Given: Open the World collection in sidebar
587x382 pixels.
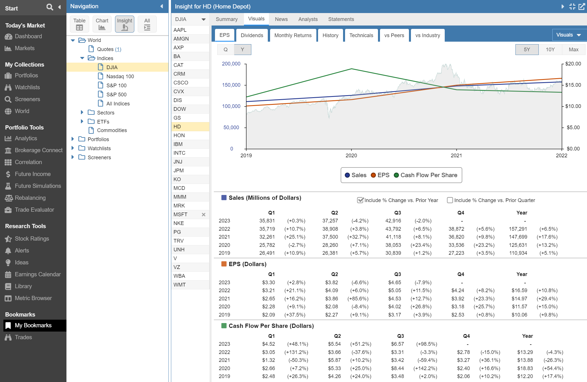Looking at the screenshot, I should tap(22, 111).
